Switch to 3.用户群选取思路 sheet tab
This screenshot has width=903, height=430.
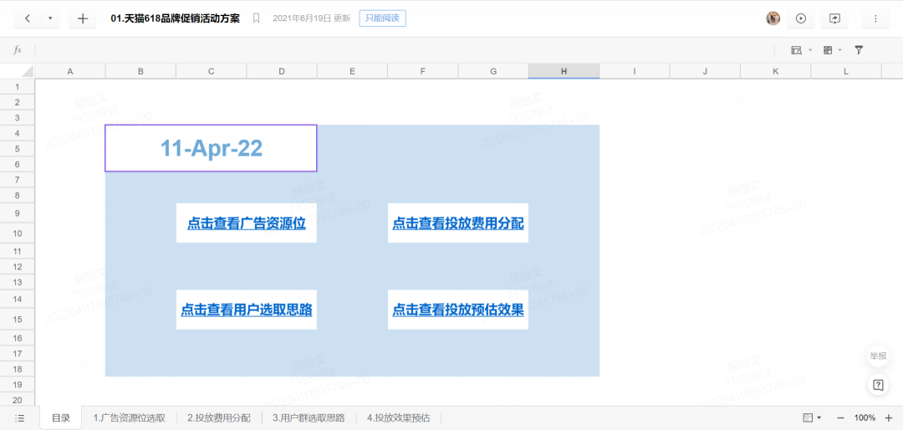coord(309,418)
